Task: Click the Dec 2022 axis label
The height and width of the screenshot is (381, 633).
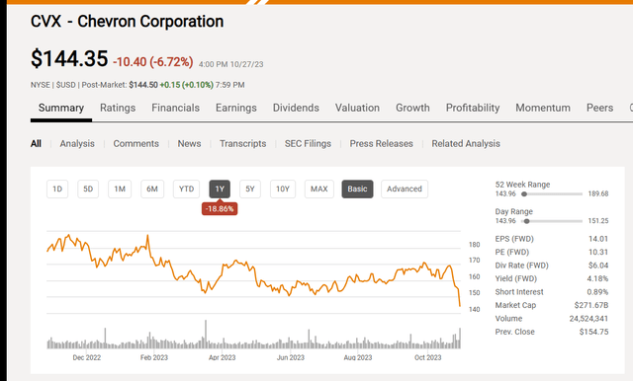Action: (87, 357)
